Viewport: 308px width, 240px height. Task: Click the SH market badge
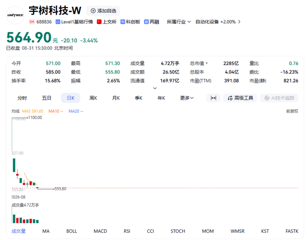pos(32,22)
